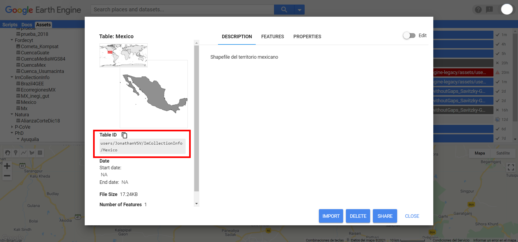The height and width of the screenshot is (242, 518).
Task: Select the Cuenca_Usumacinta asset
Action: tap(42, 71)
